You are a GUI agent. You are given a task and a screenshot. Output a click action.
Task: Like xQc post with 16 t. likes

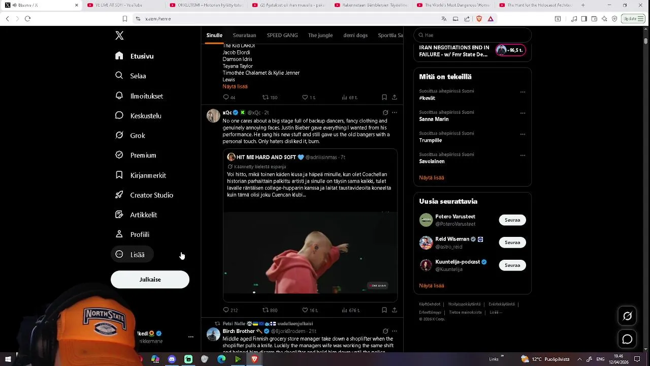point(310,310)
